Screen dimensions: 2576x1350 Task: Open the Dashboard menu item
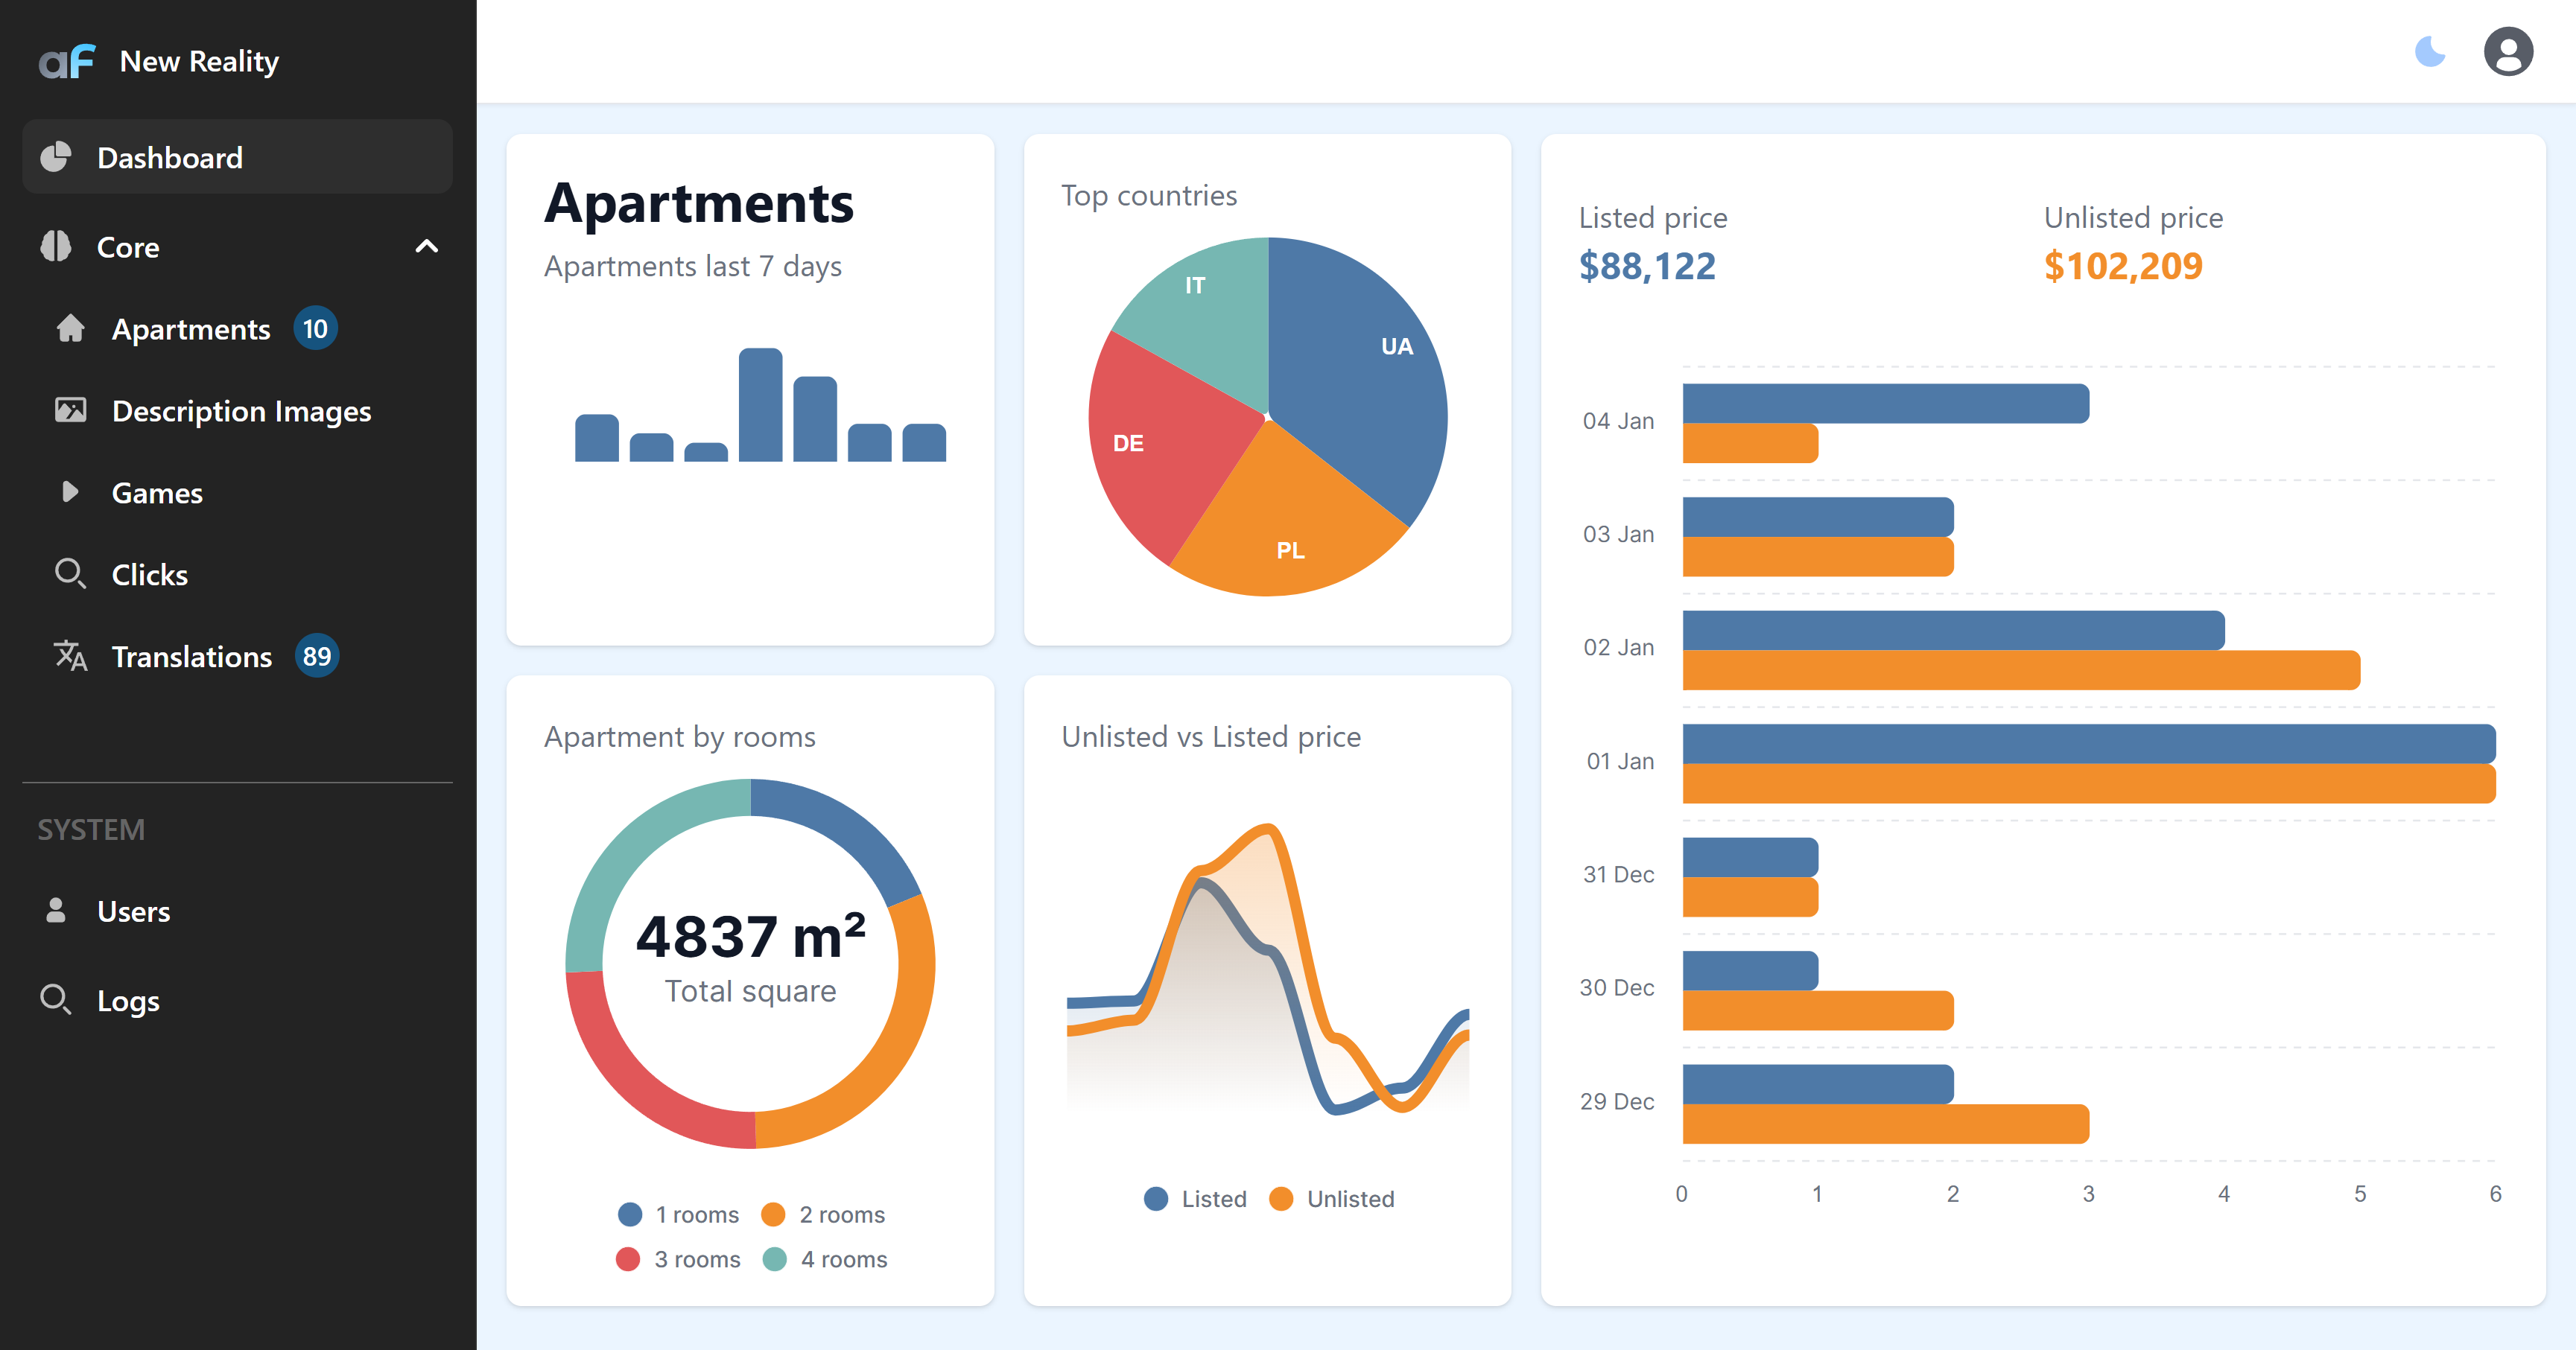[237, 157]
